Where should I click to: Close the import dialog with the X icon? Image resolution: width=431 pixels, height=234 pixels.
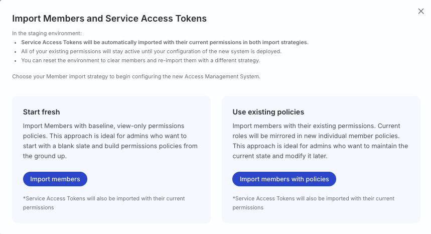421,11
